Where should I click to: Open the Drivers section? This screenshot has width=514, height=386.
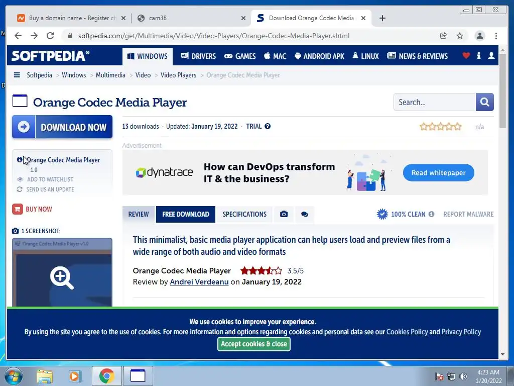click(198, 56)
